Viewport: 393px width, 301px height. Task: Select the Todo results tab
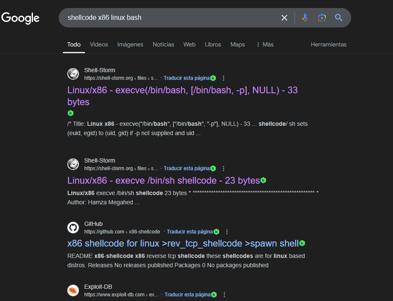click(x=74, y=45)
